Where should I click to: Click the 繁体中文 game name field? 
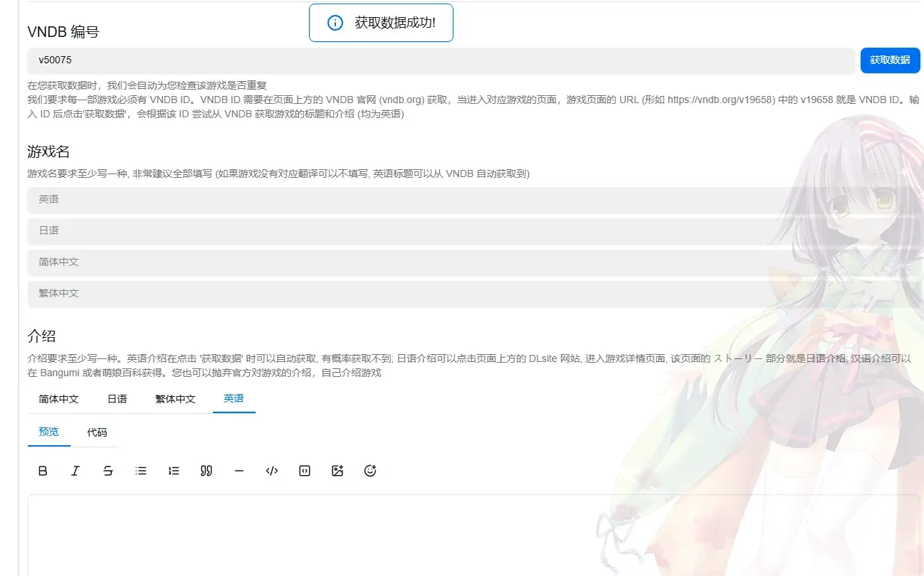[x=474, y=294]
